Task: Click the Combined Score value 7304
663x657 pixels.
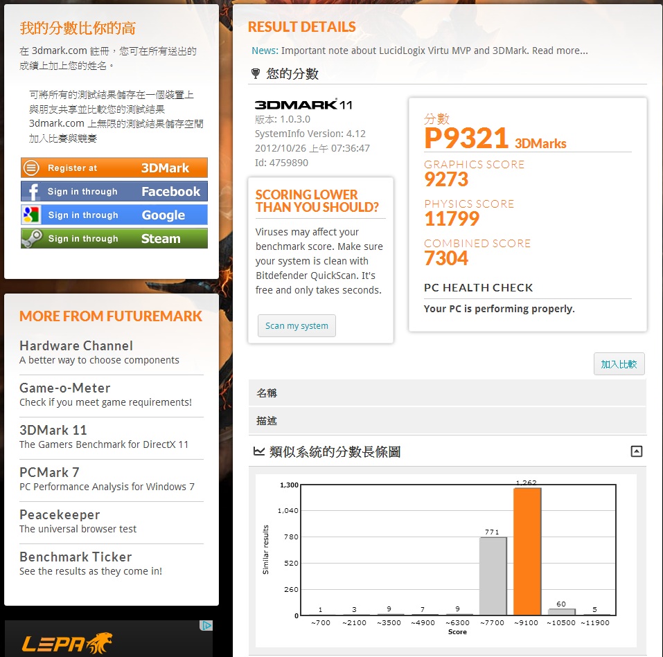Action: click(x=447, y=258)
